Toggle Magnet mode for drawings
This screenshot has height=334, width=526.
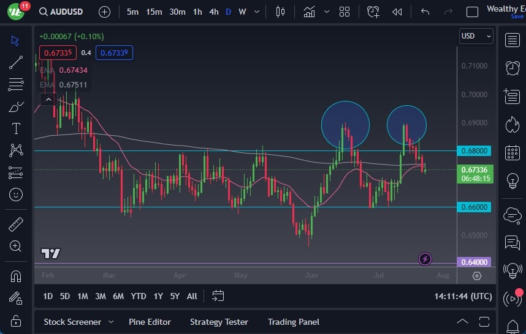[x=16, y=276]
